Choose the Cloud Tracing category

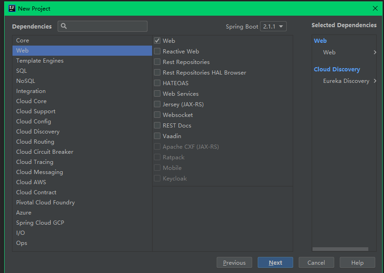point(82,162)
